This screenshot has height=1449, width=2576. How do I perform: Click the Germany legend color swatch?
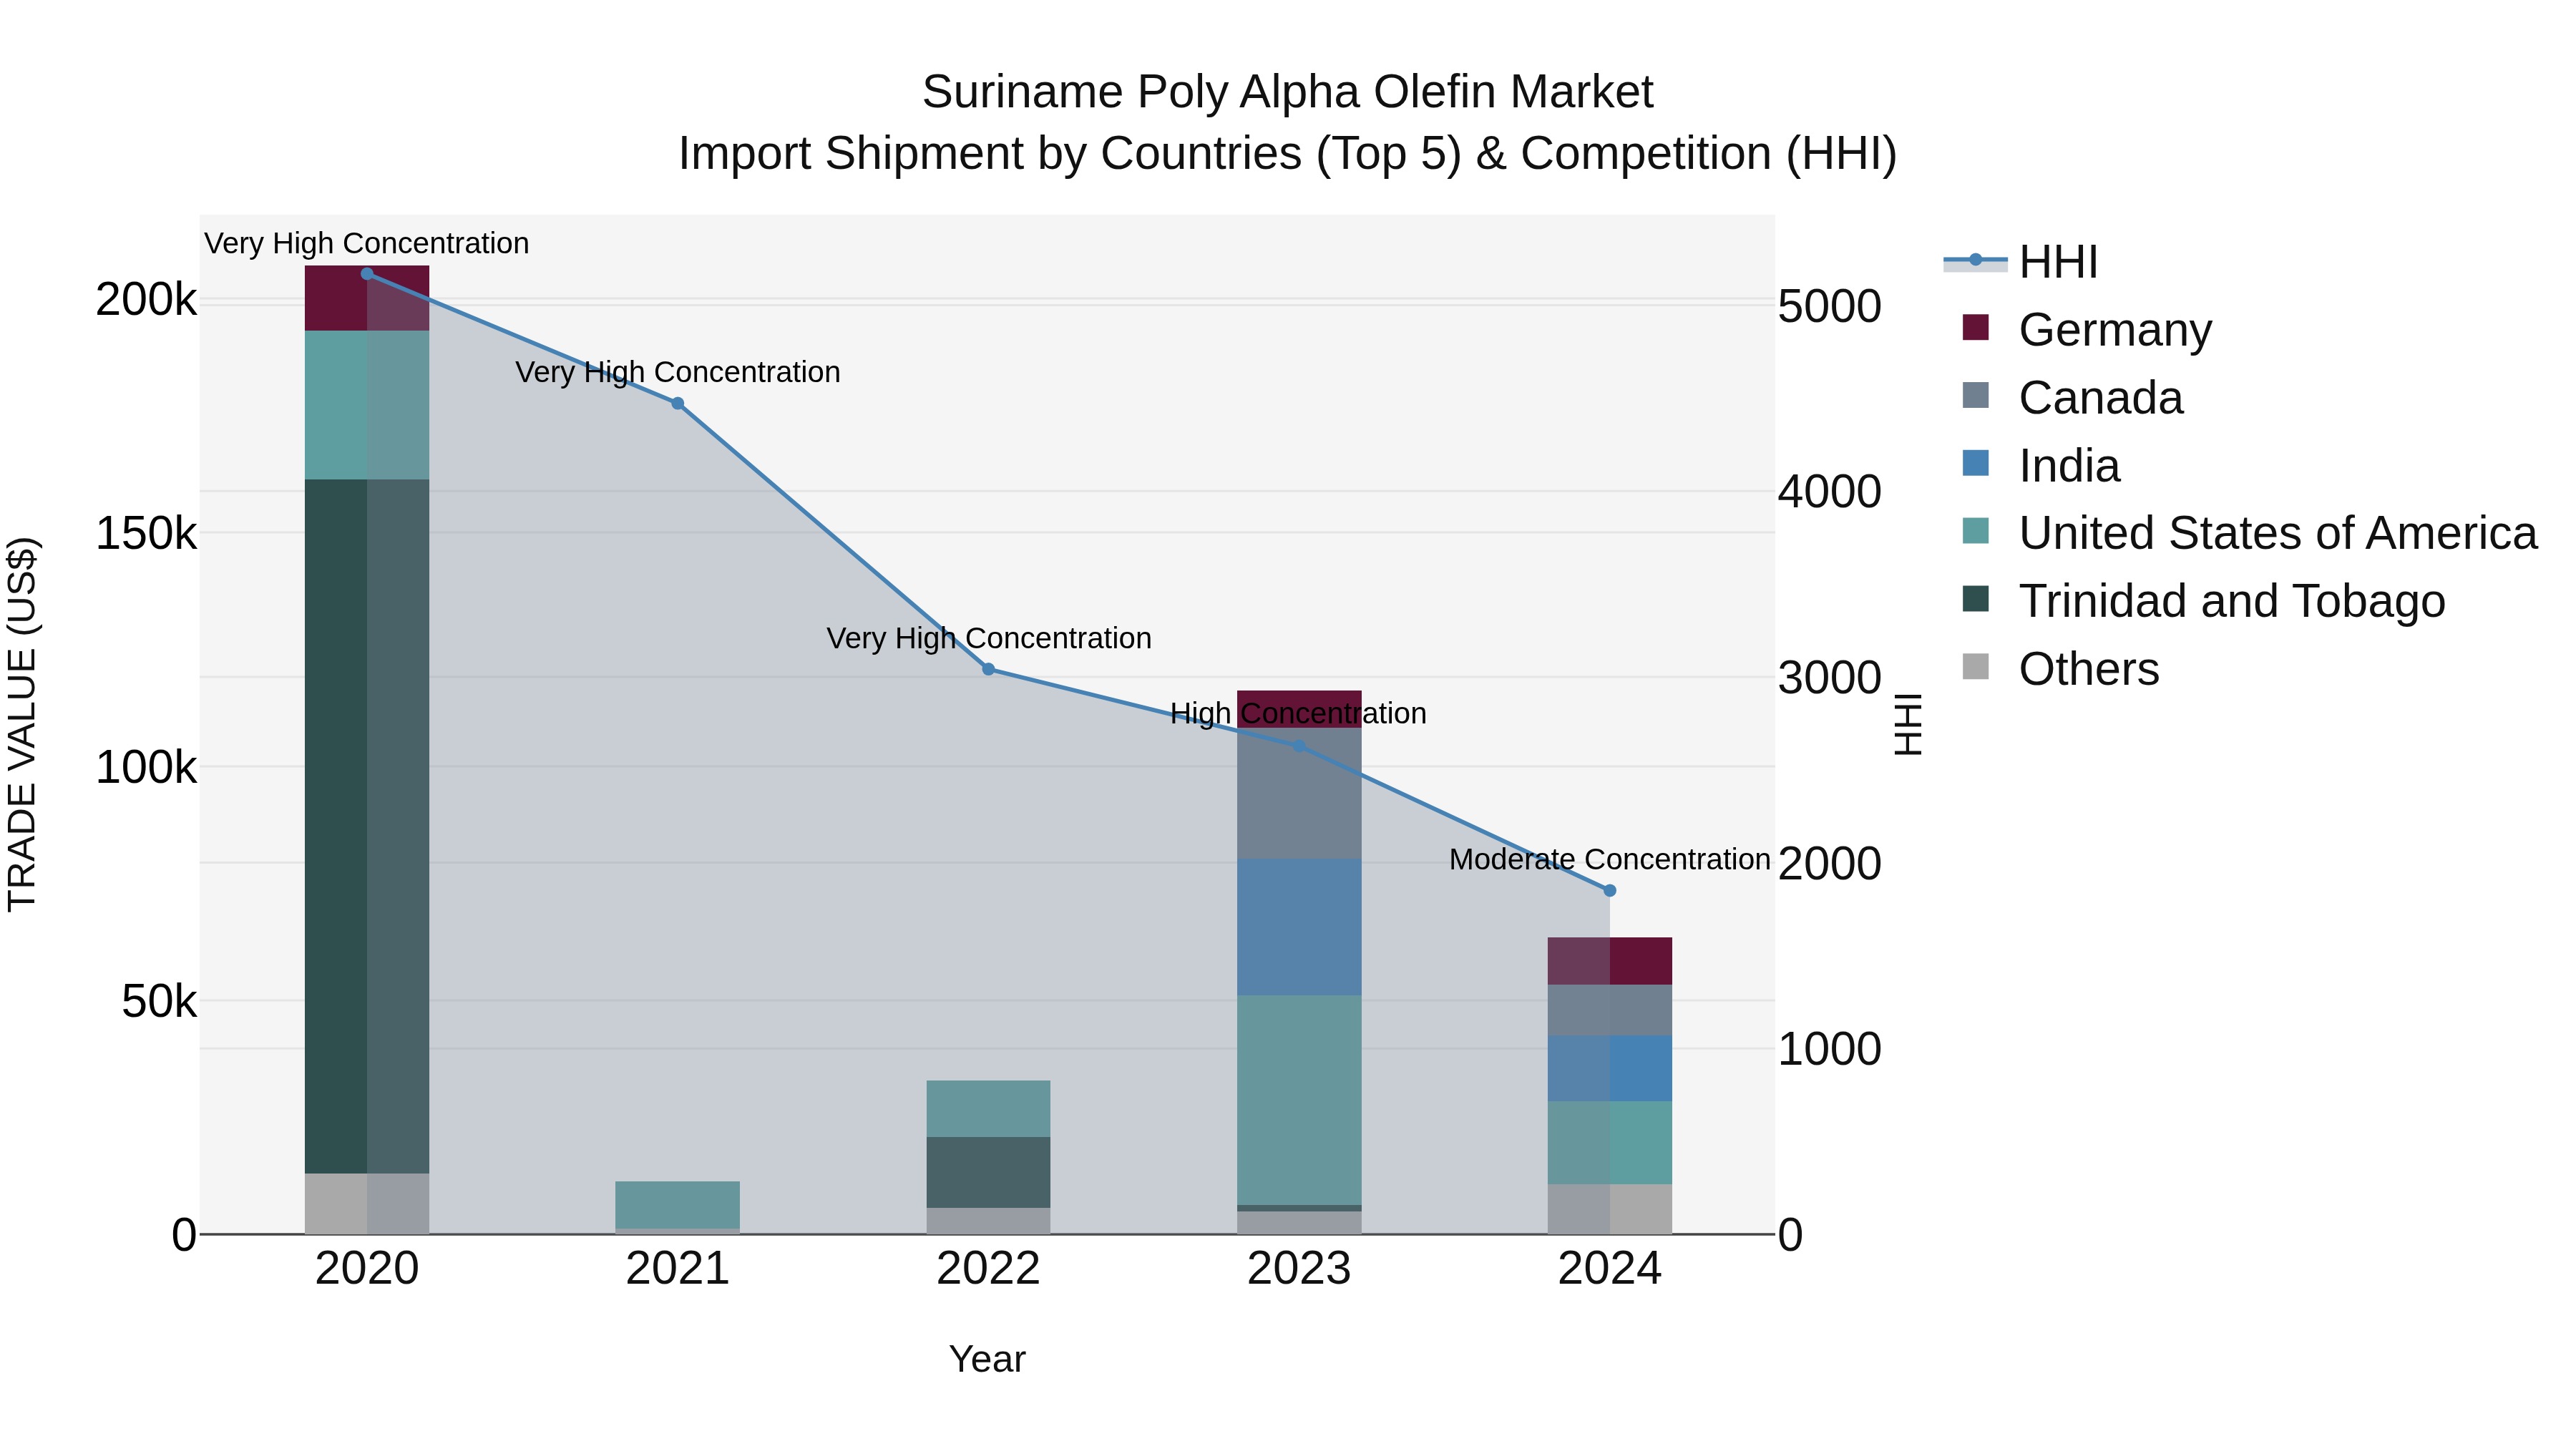[1976, 327]
